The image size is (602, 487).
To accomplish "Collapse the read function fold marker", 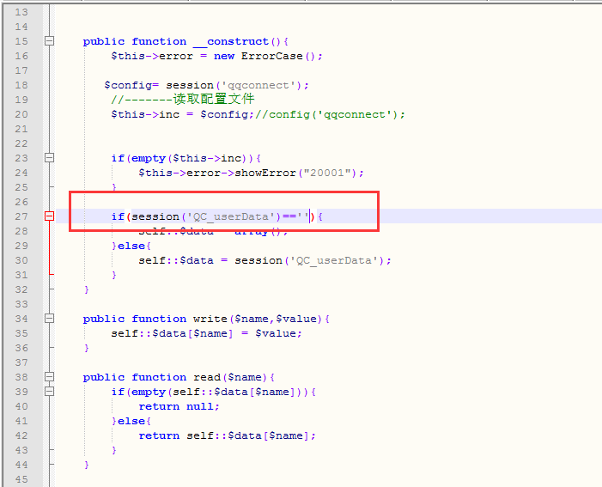I will coord(49,377).
